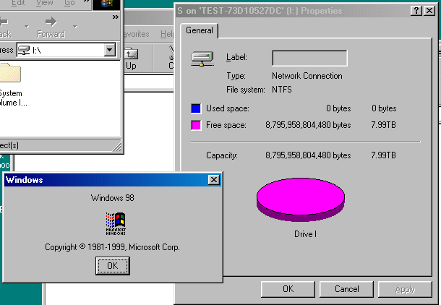Click the Copyright 1981-1999 Microsoft Corp text
The height and width of the screenshot is (305, 441).
pyautogui.click(x=112, y=247)
